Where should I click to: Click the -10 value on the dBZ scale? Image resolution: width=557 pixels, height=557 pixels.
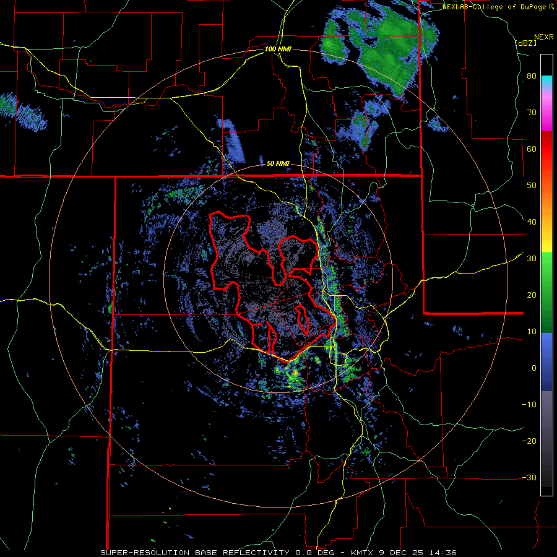[x=529, y=405]
